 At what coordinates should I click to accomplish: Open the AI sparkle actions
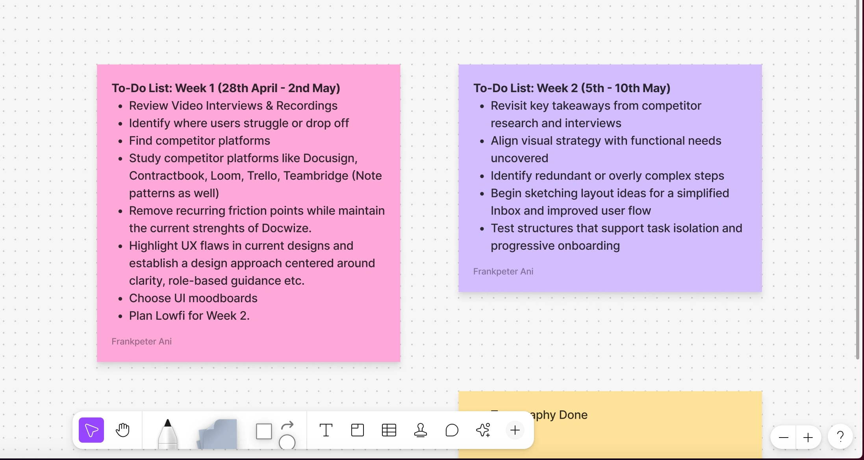pos(483,430)
